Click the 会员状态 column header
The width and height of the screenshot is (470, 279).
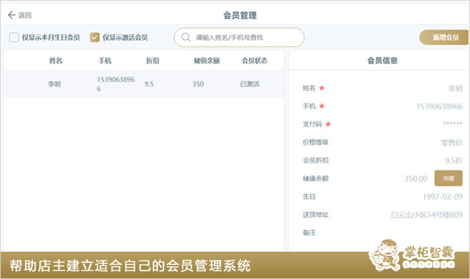(255, 61)
